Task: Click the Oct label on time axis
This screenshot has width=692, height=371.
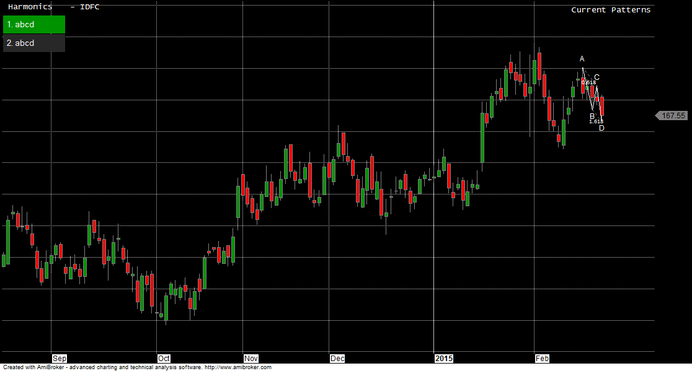Action: coord(164,359)
